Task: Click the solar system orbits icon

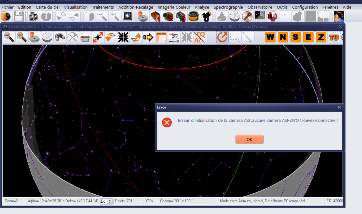Action: tap(174, 37)
